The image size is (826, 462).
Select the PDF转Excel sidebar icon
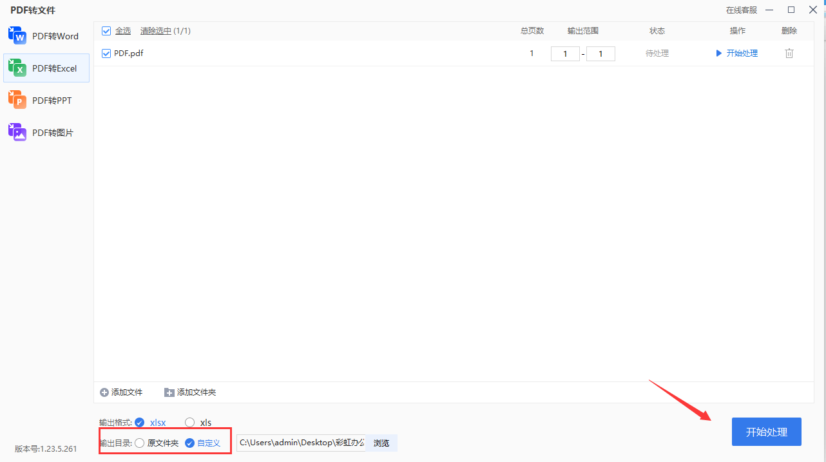[17, 68]
